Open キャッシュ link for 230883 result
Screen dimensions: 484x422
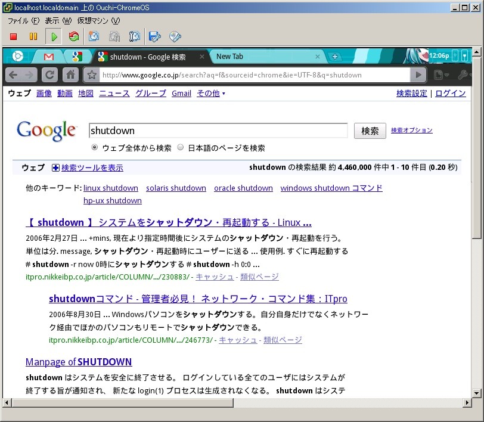215,277
